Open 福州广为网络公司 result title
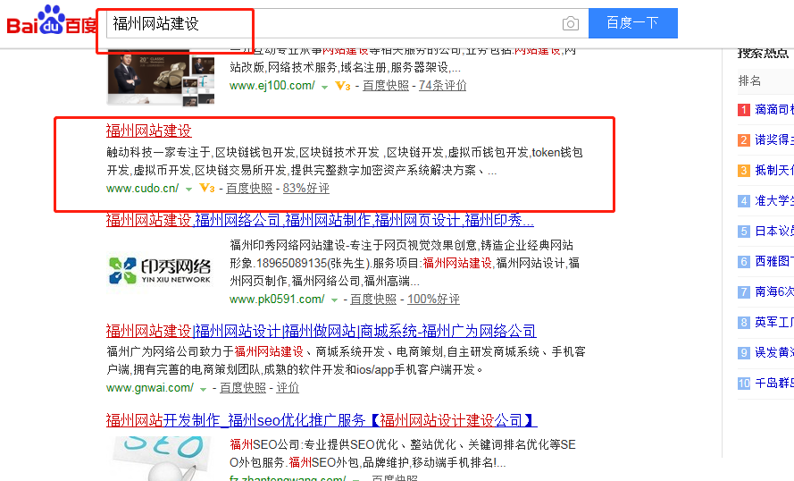Viewport: 794px width, 481px height. click(x=321, y=331)
